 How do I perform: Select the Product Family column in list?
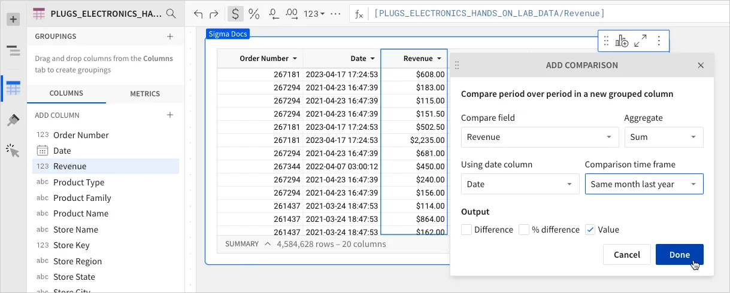click(x=105, y=198)
